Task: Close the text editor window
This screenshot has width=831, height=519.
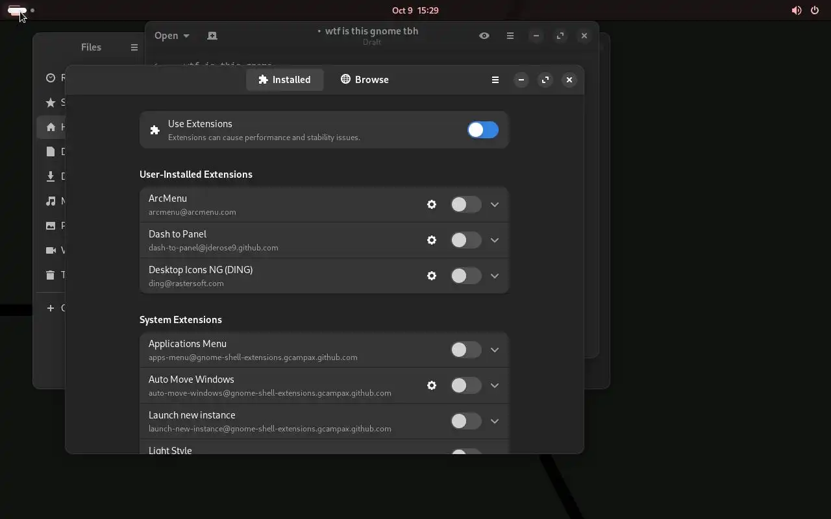Action: click(x=584, y=36)
